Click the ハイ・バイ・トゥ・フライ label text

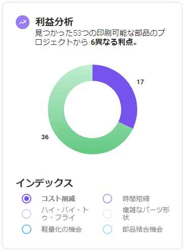point(65,214)
